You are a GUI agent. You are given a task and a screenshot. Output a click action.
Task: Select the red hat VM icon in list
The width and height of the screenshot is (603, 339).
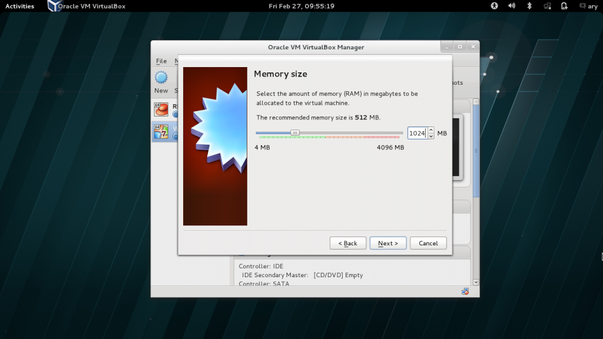pos(161,109)
